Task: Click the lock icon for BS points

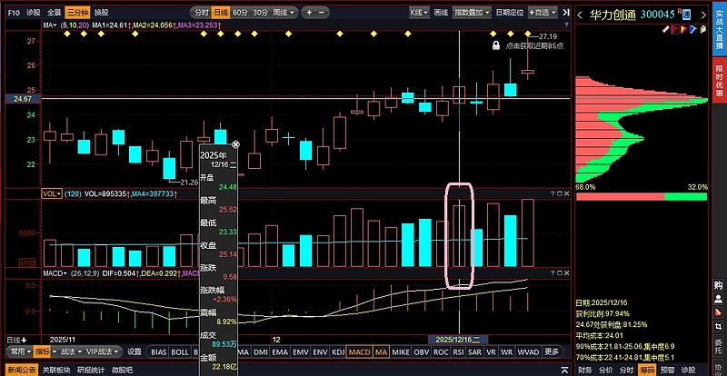Action: pyautogui.click(x=495, y=45)
